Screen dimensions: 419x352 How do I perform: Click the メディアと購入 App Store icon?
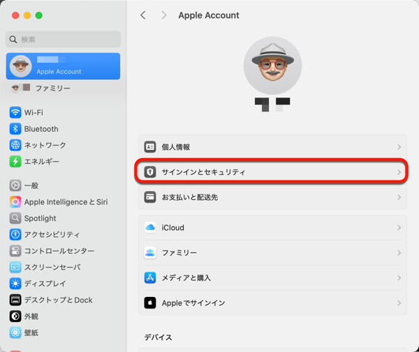click(150, 278)
